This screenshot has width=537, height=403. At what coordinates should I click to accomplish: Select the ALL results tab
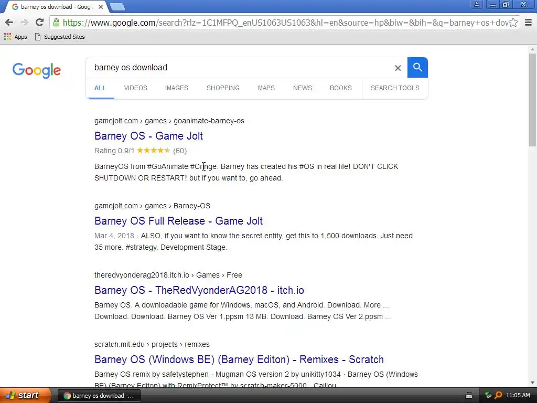(x=100, y=88)
